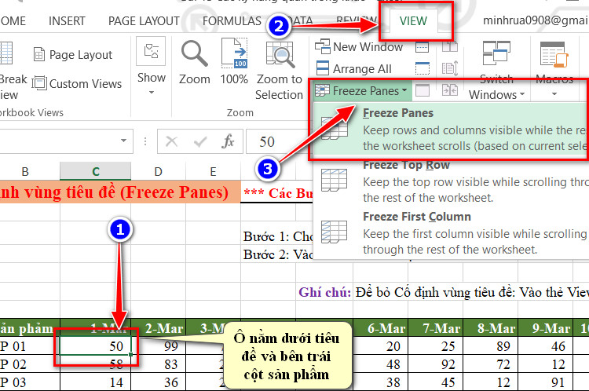Click the Page Layout view icon
589x391 pixels.
click(39, 55)
